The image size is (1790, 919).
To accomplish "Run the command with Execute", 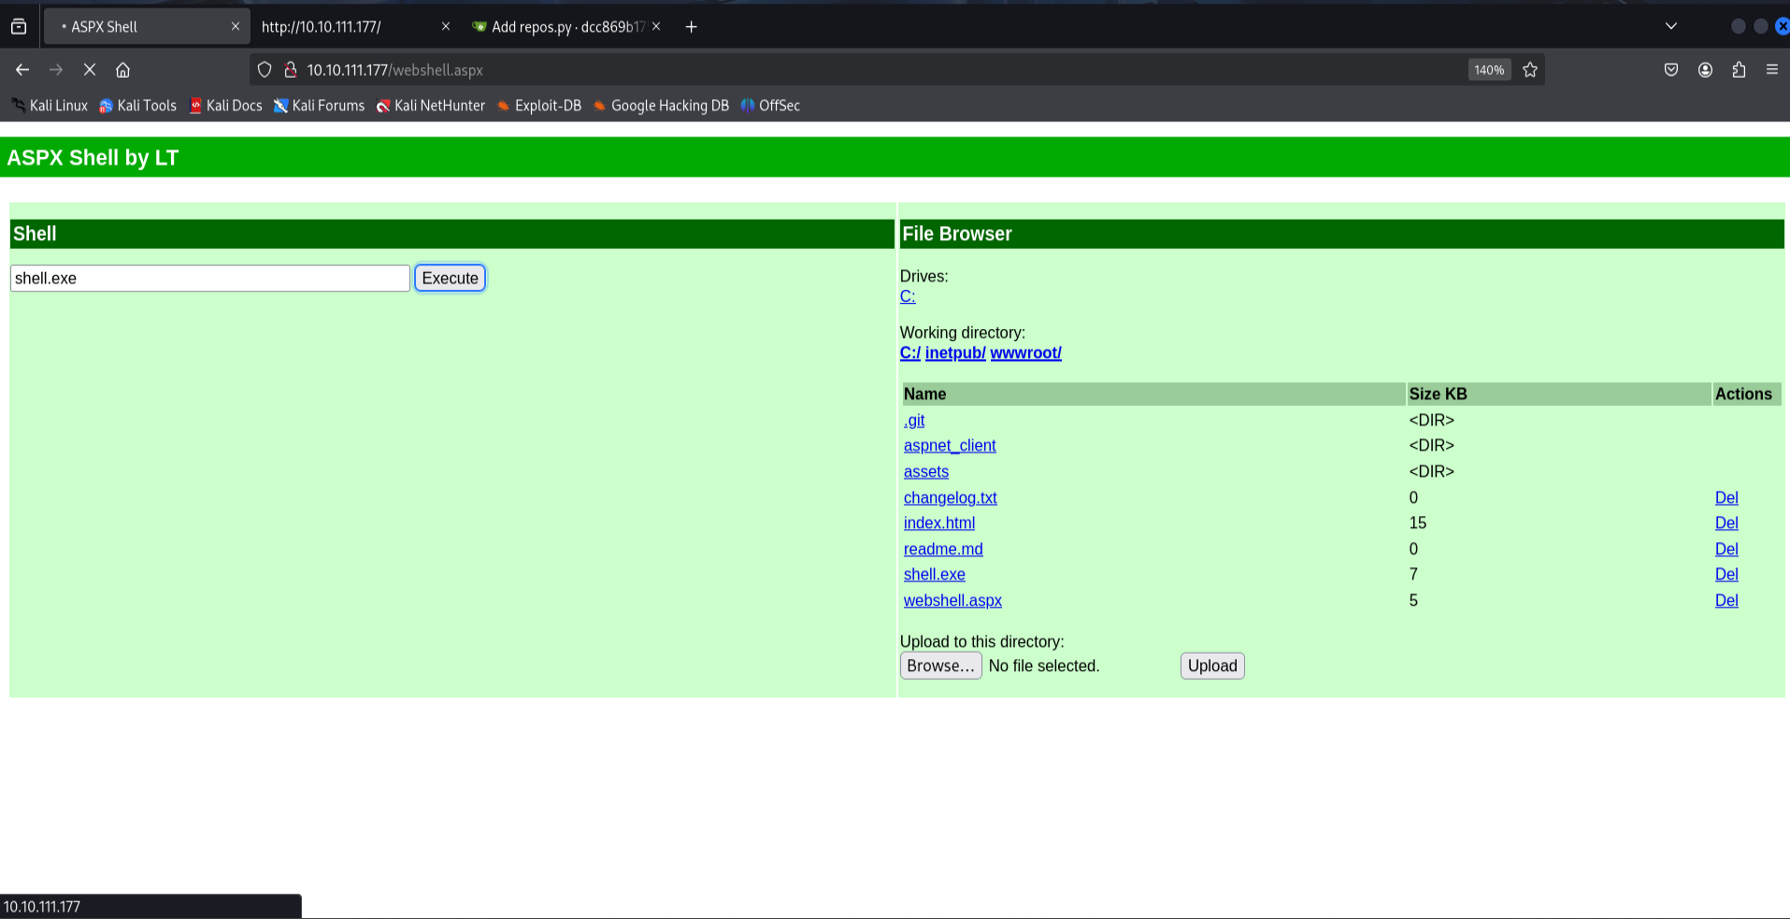I will pos(450,279).
